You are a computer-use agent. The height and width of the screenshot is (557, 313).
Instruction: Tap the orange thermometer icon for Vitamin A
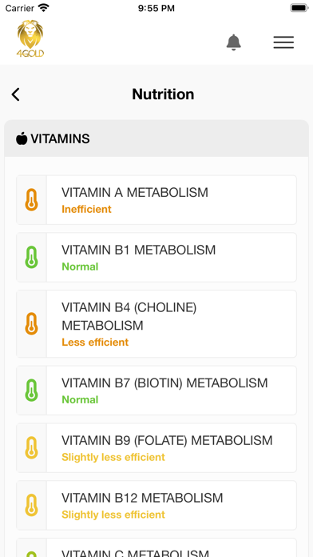(32, 200)
